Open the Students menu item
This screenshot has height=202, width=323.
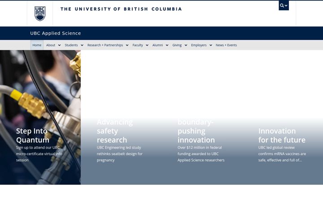pyautogui.click(x=71, y=45)
